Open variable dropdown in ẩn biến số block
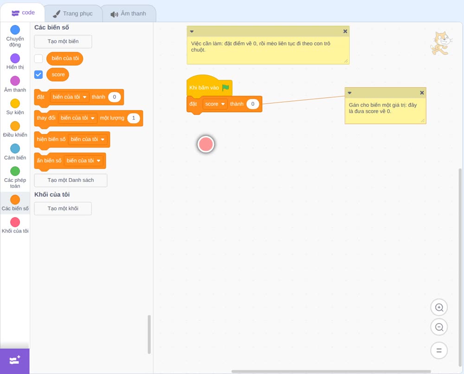The height and width of the screenshot is (374, 464). 84,161
